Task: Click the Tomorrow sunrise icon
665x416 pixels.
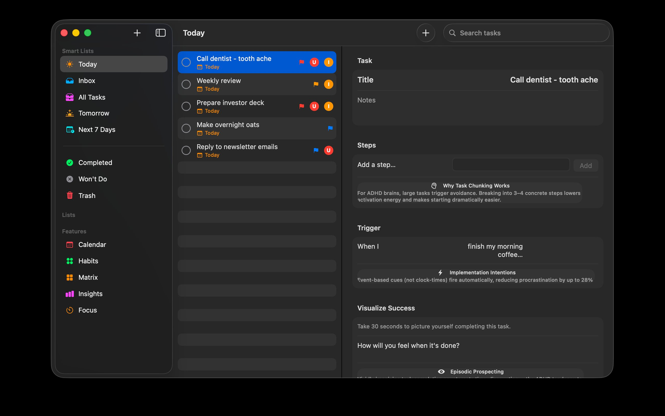Action: tap(70, 113)
